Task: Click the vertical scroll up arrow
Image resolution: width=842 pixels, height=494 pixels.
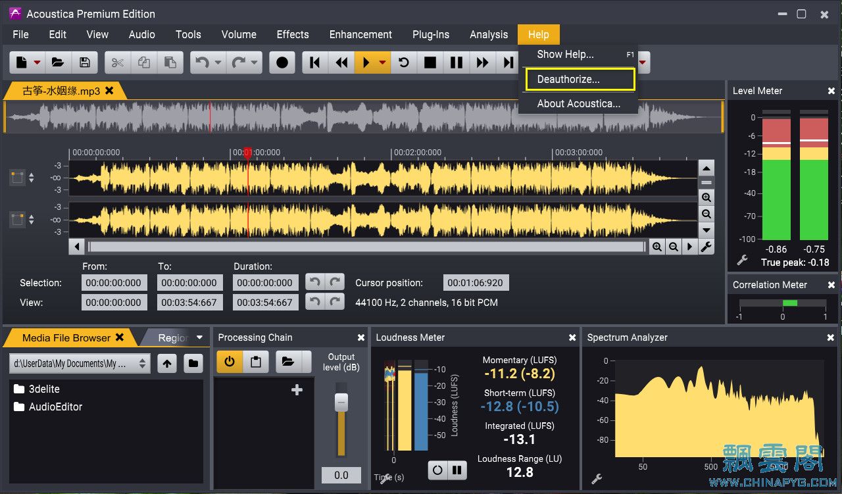Action: 706,168
